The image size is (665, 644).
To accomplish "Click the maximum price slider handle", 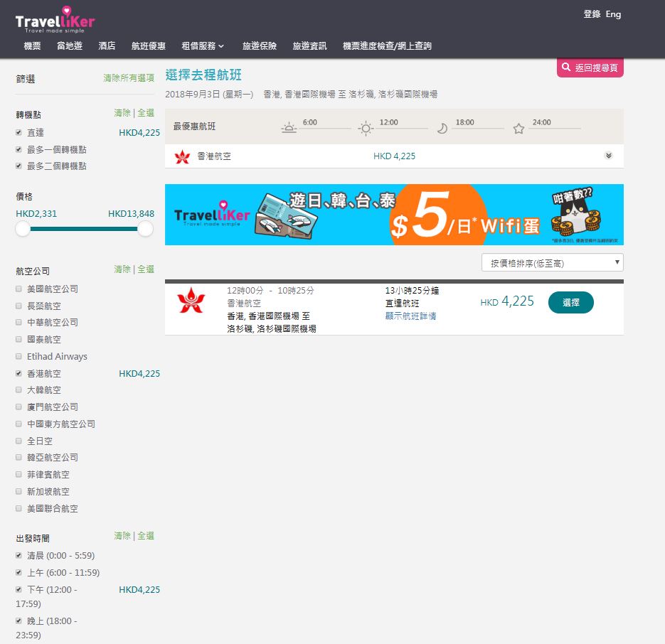I will pos(145,229).
